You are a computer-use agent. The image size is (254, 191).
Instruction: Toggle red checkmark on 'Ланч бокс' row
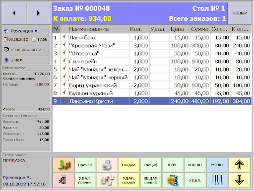click(x=64, y=37)
